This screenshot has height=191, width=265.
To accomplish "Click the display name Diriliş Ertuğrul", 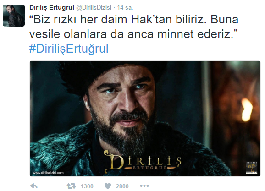I will tap(52, 7).
